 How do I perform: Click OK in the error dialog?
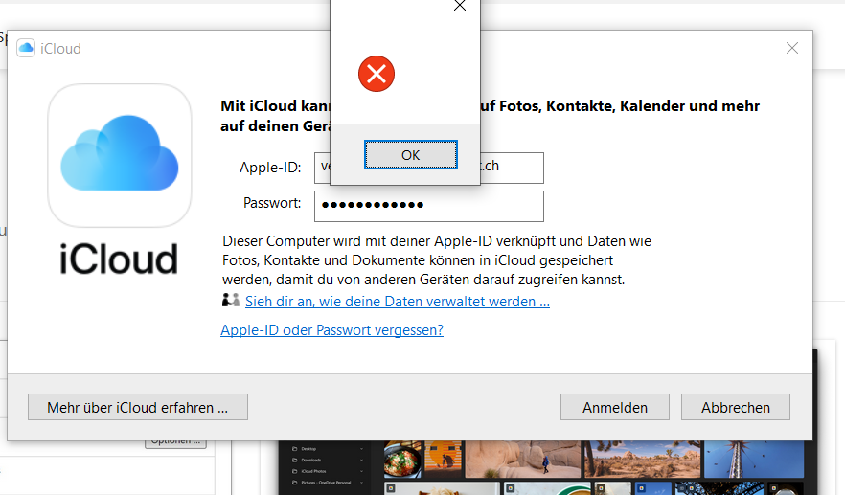411,154
